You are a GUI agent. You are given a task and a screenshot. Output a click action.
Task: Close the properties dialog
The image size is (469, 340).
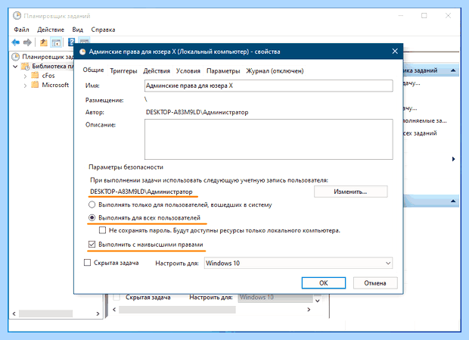pos(395,51)
